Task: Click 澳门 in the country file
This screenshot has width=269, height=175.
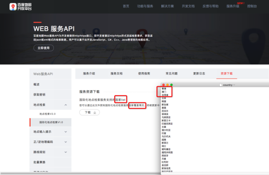Action: point(164,92)
